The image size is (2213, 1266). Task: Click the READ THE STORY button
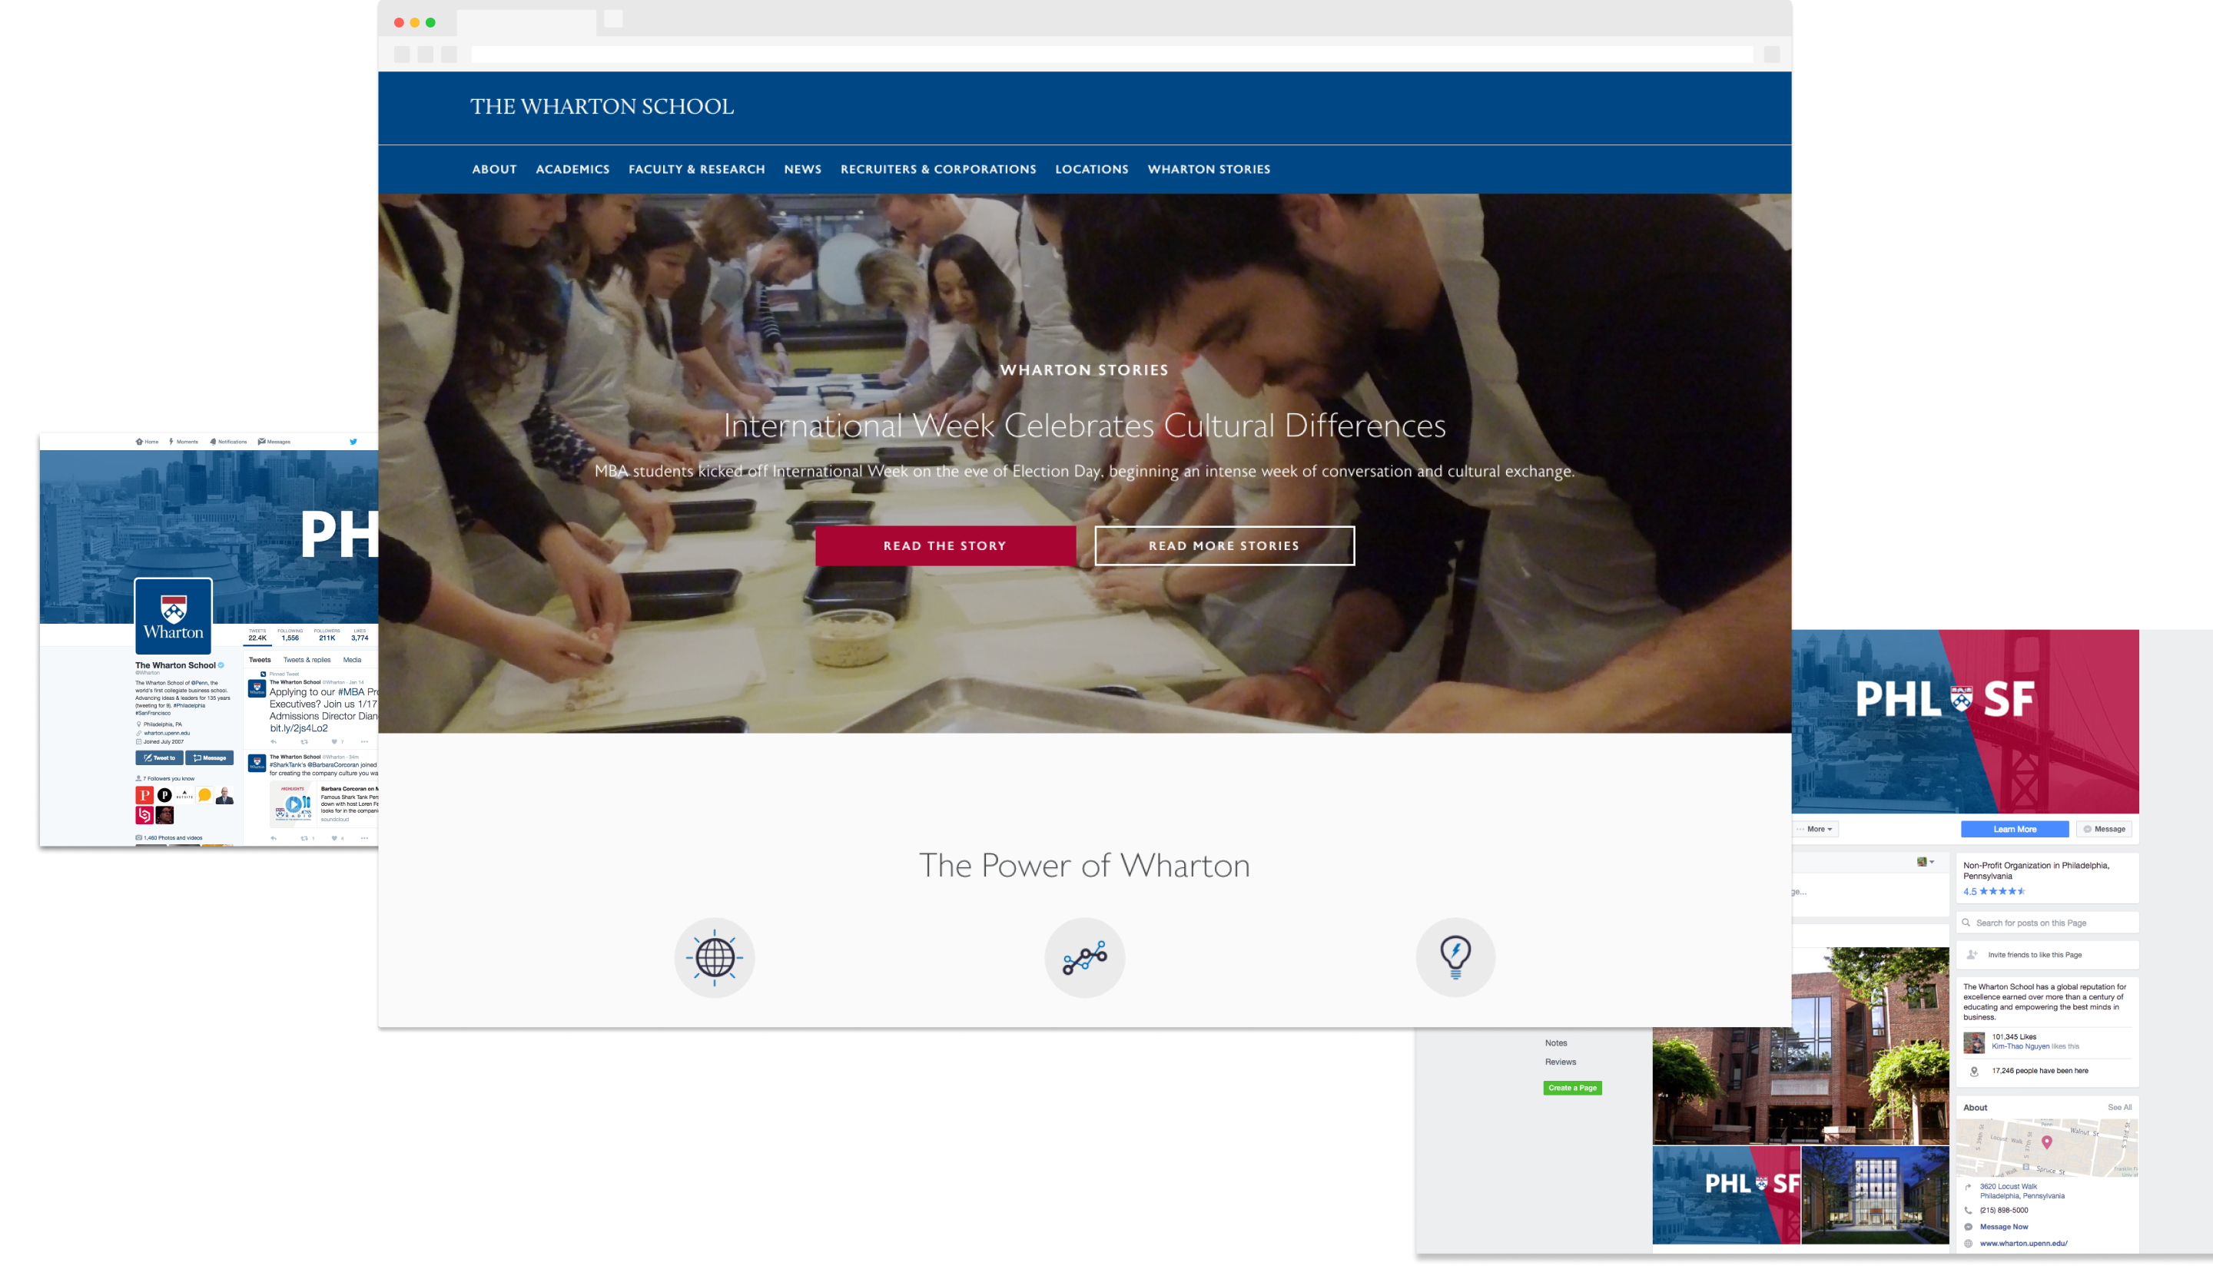tap(944, 545)
